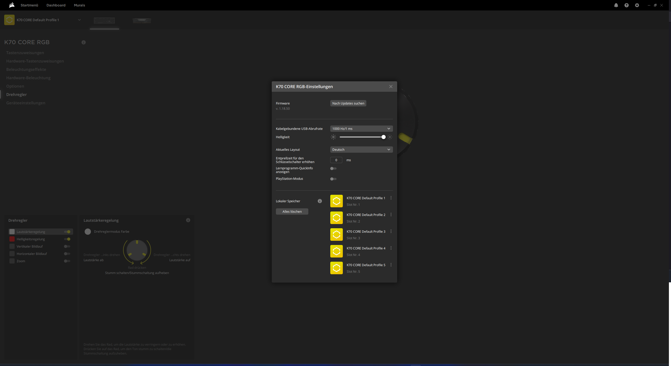
Task: Select 1000 Hz/1 ms USB polling rate
Action: 360,128
